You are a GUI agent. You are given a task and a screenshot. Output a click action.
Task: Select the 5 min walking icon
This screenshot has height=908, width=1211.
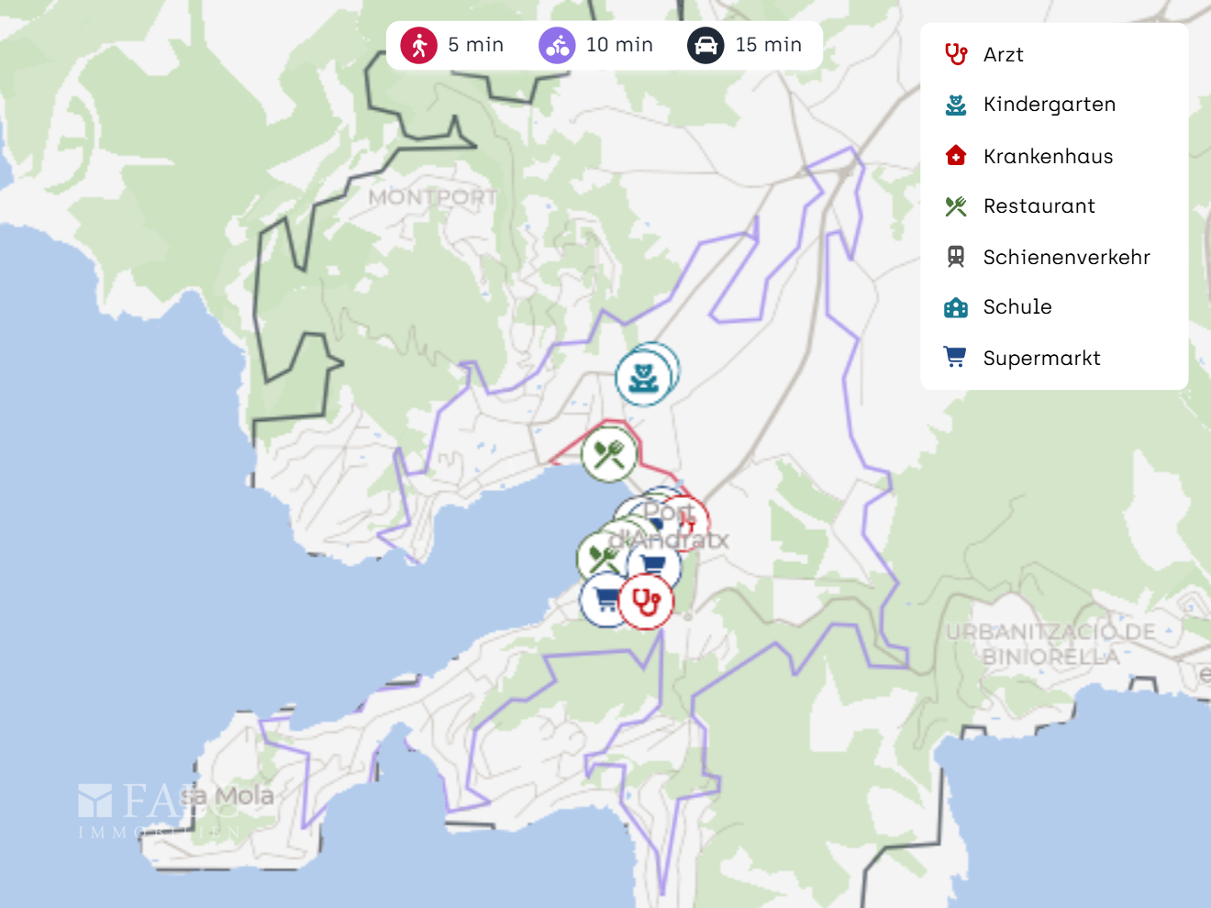coord(419,45)
